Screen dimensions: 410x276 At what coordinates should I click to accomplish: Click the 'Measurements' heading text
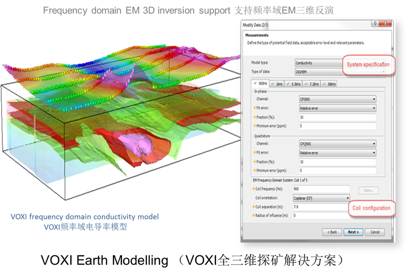[x=257, y=35]
